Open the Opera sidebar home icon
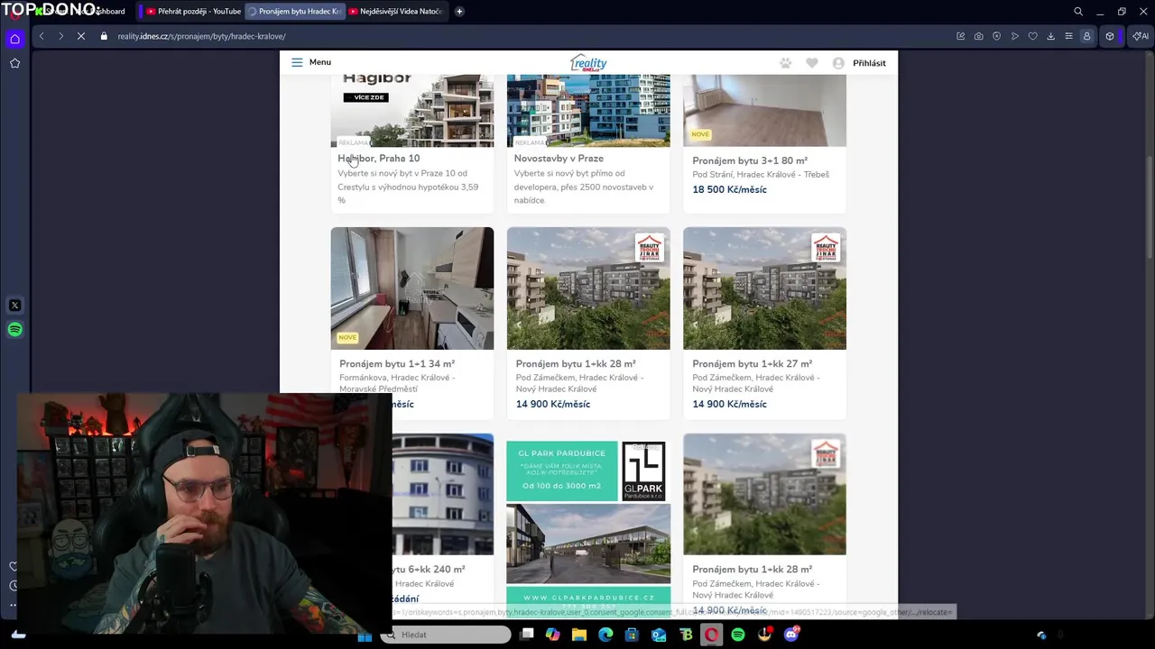This screenshot has width=1155, height=649. click(x=14, y=39)
